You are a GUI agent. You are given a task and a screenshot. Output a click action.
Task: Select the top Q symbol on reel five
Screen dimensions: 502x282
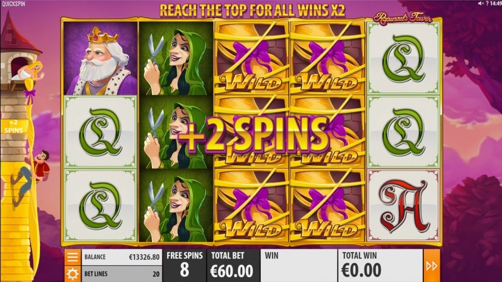click(403, 58)
